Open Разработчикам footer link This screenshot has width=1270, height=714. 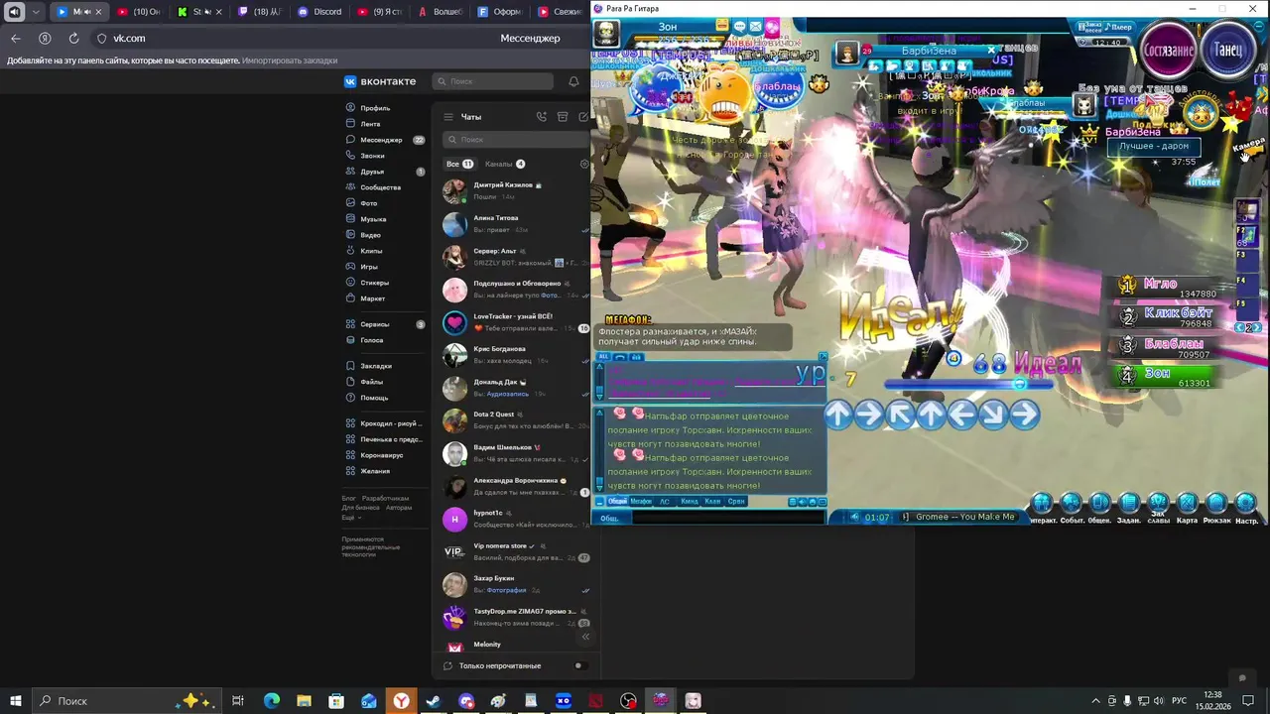(385, 498)
